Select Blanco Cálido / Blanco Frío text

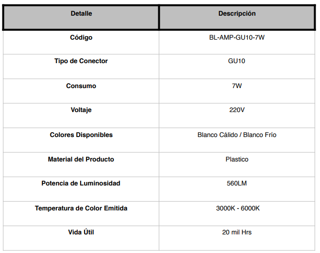coord(237,135)
